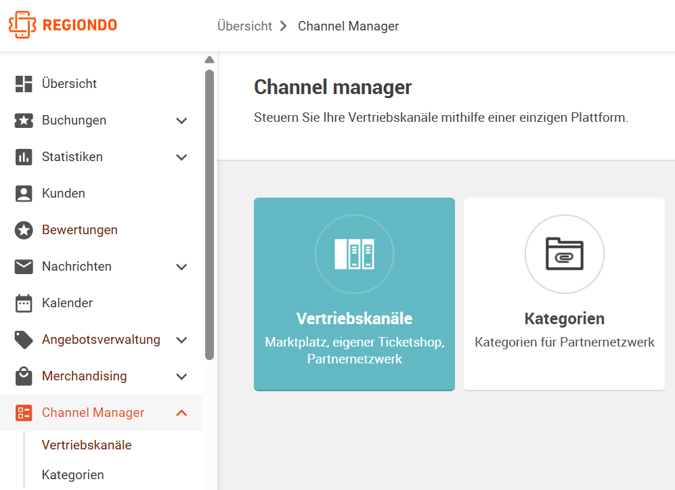Image resolution: width=675 pixels, height=490 pixels.
Task: Click the sidebar scrollbar up arrow
Action: point(210,60)
